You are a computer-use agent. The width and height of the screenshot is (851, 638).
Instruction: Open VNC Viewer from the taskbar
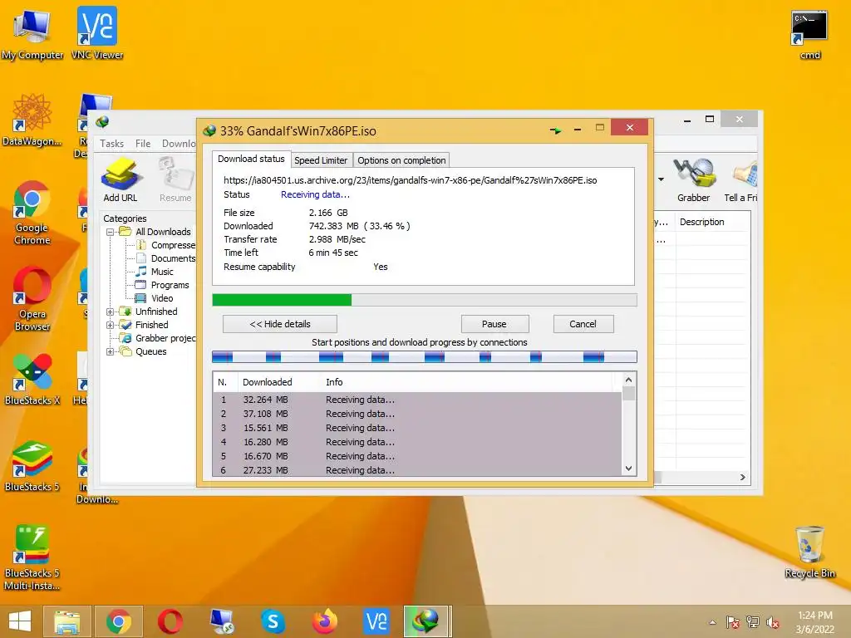(x=376, y=621)
